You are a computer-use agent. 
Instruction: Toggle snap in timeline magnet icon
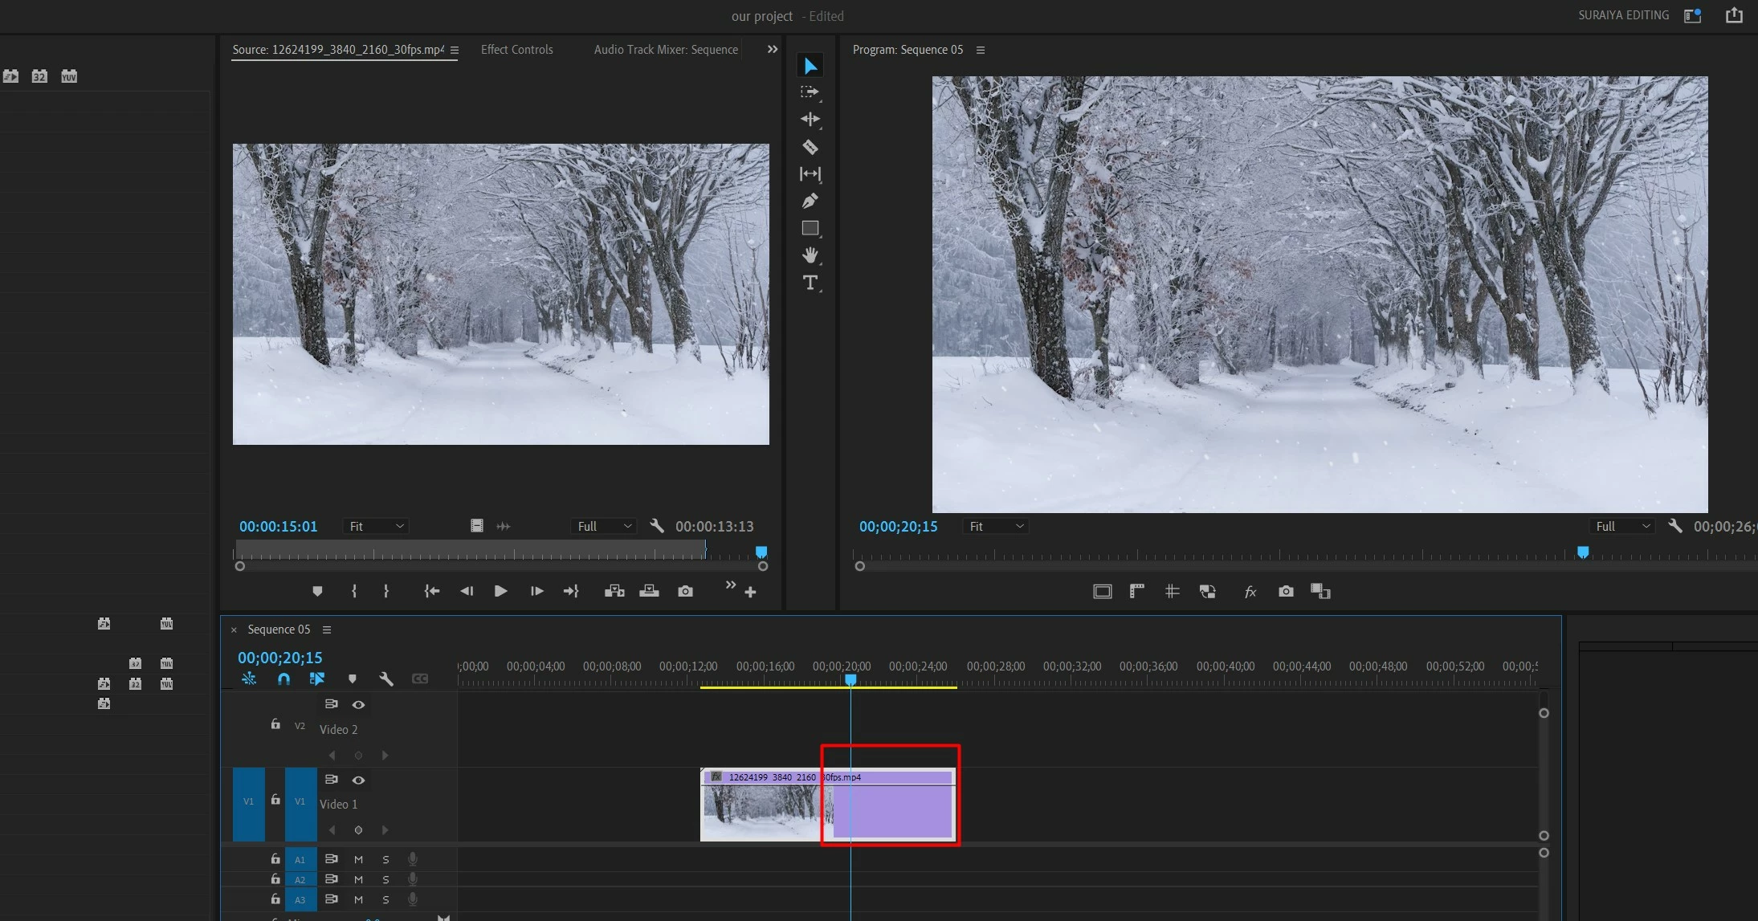[x=283, y=679]
